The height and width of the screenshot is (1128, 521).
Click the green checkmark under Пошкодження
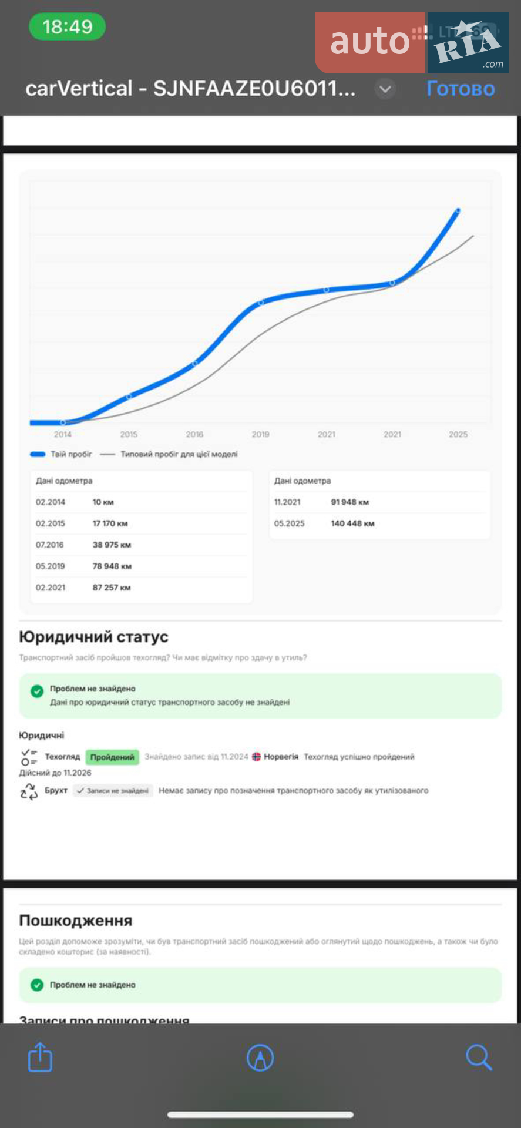click(37, 985)
